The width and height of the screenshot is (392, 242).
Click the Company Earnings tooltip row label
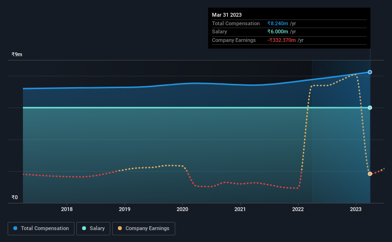(234, 40)
